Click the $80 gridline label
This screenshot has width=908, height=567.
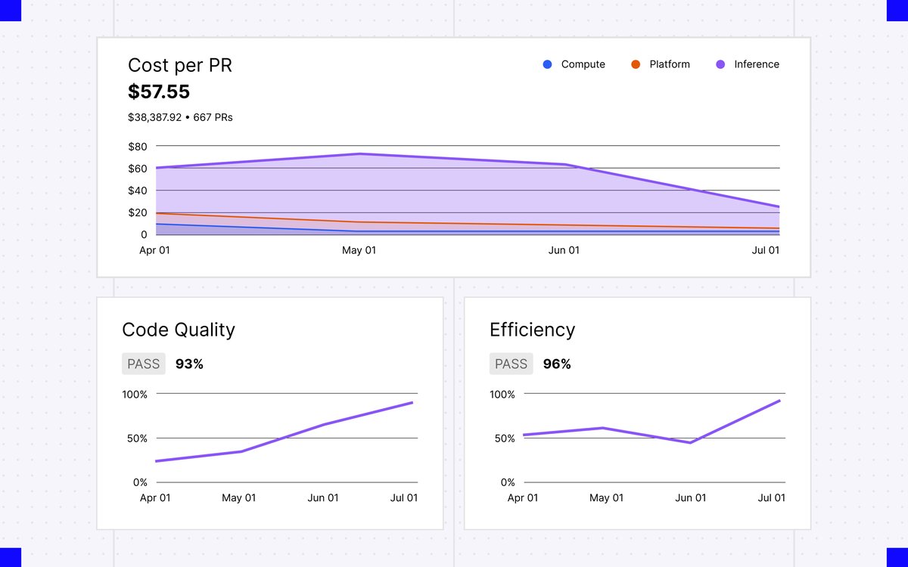point(138,146)
